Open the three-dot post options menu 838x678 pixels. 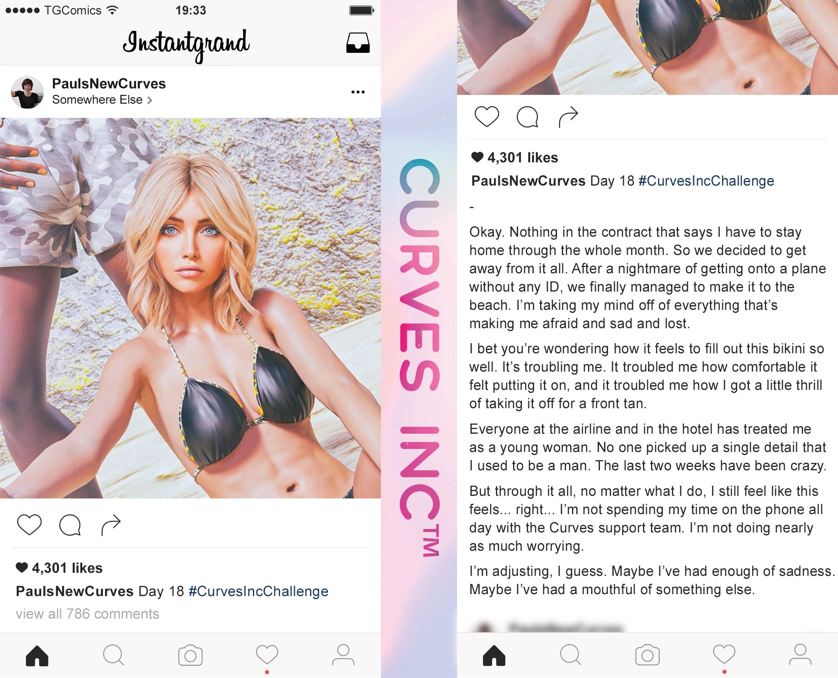coord(358,92)
